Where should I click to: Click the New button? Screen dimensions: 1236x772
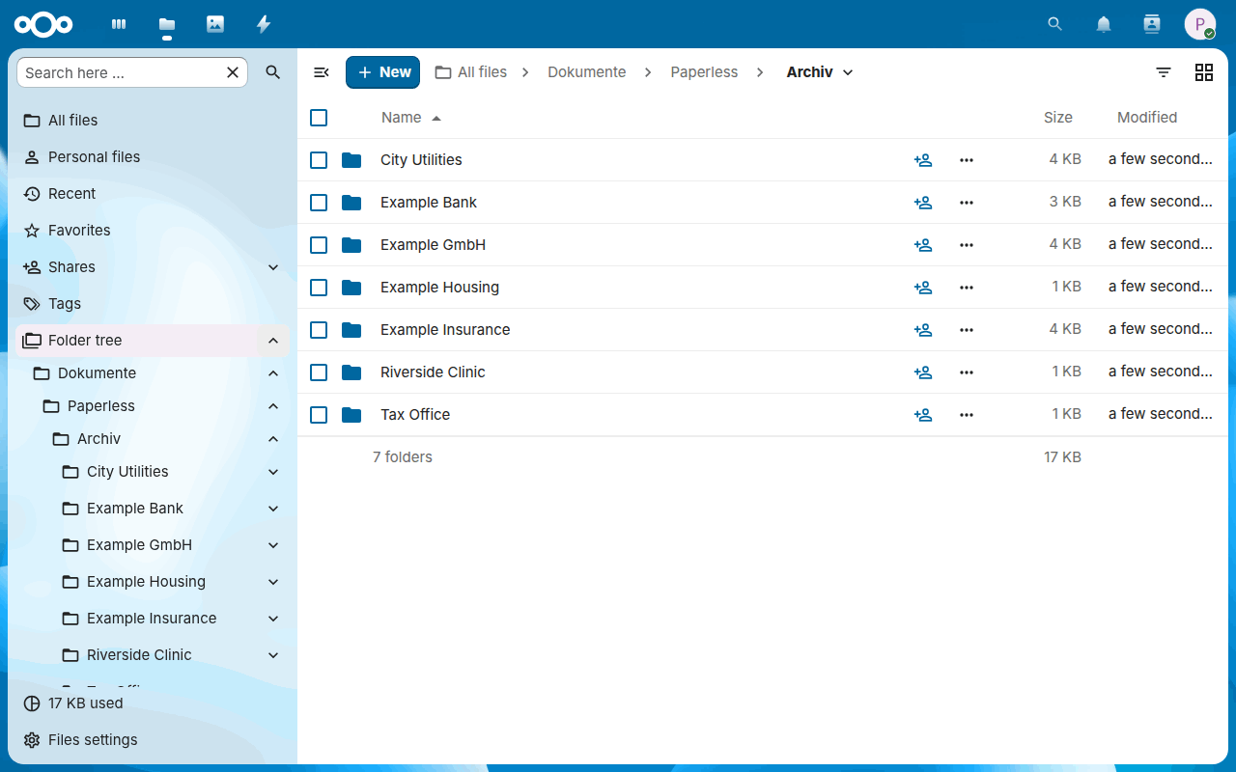[x=383, y=72]
